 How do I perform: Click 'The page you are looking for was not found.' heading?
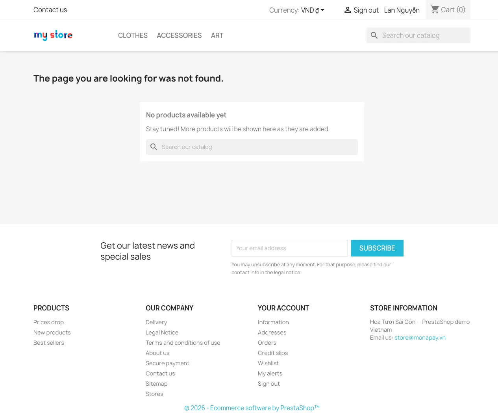point(128,78)
